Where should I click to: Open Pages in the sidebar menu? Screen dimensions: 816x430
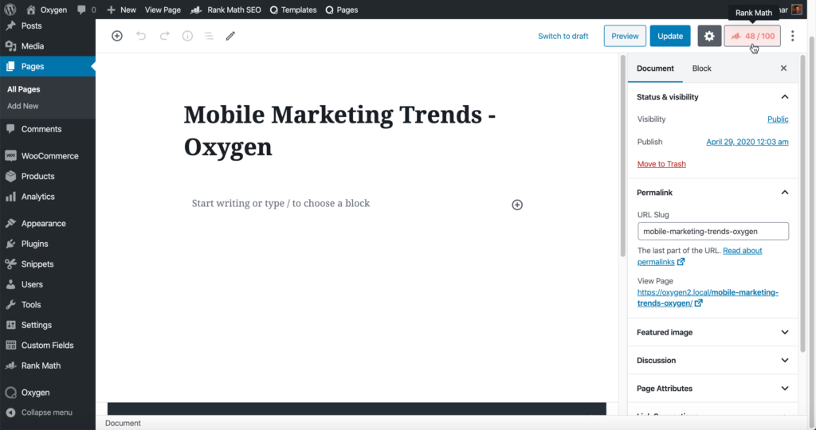coord(47,66)
